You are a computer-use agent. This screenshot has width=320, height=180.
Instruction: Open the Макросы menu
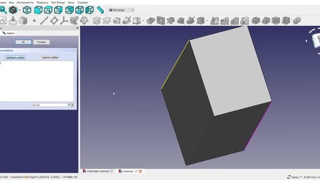42,2
